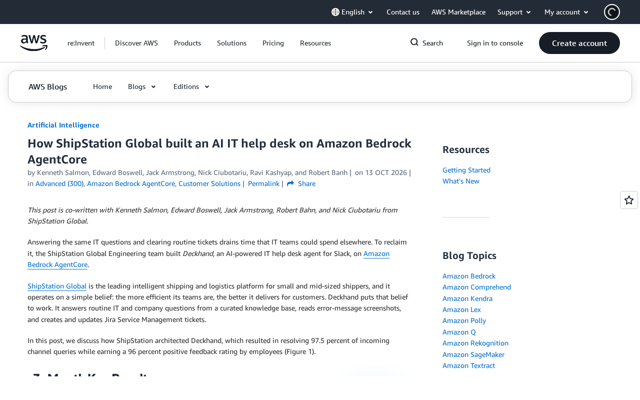Screen dimensions: 640x400
Task: Go to re:Invent
Action: (x=81, y=43)
